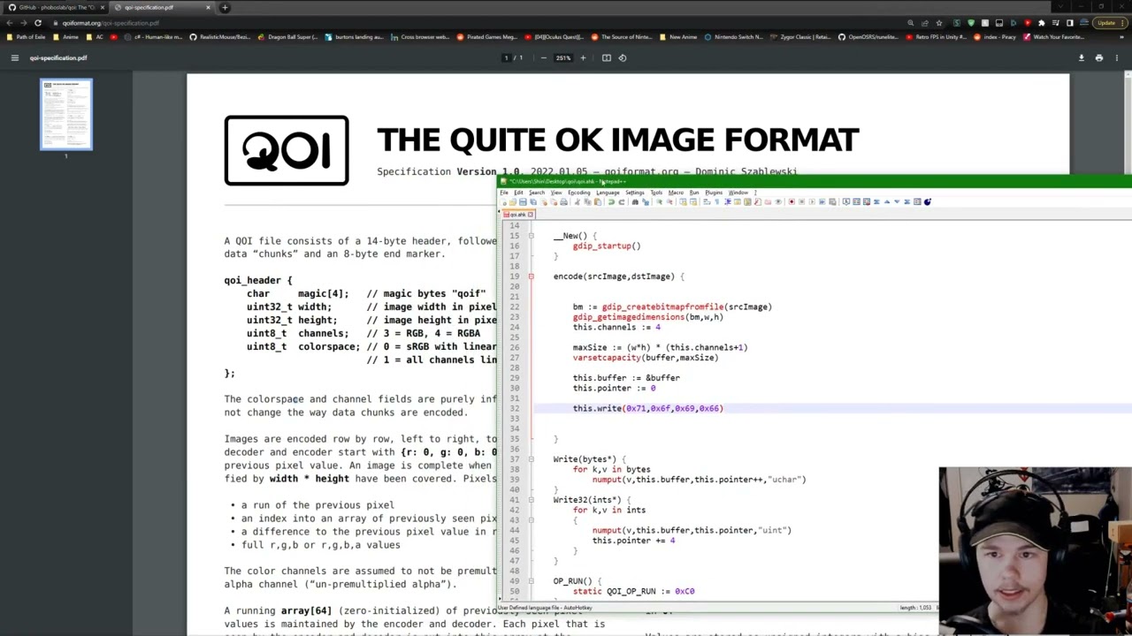This screenshot has height=636, width=1132.
Task: Zoom in the Notepad++ editor text
Action: click(660, 201)
